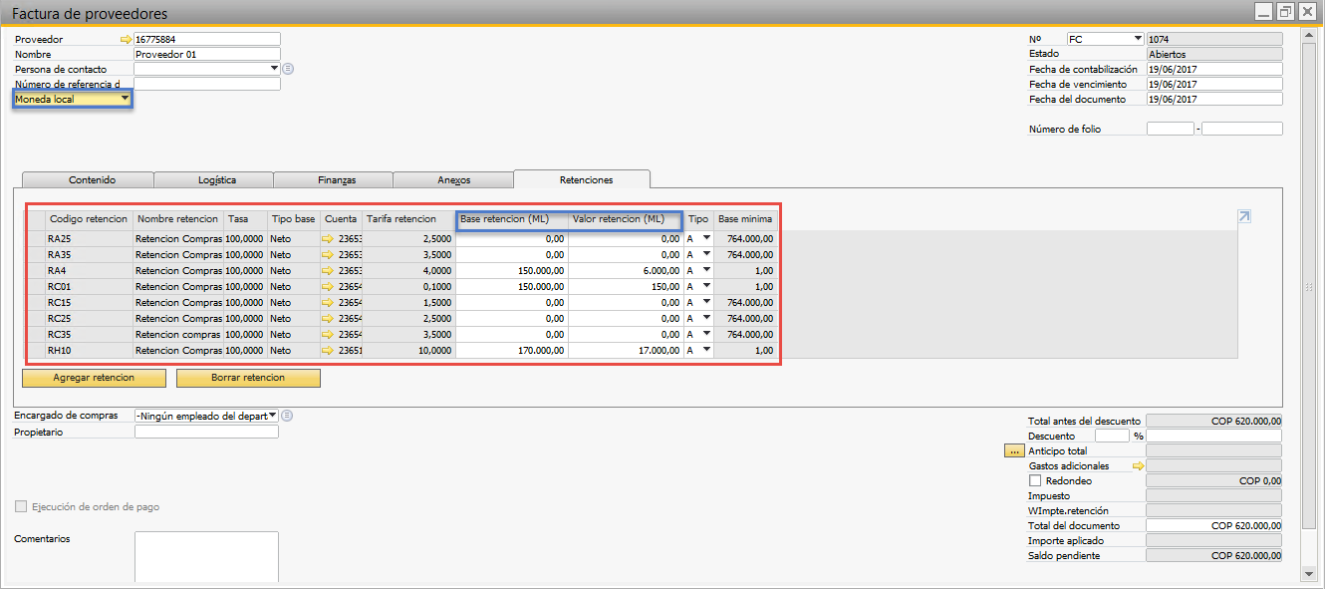
Task: Expand the FC document series dropdown
Action: 1137,39
